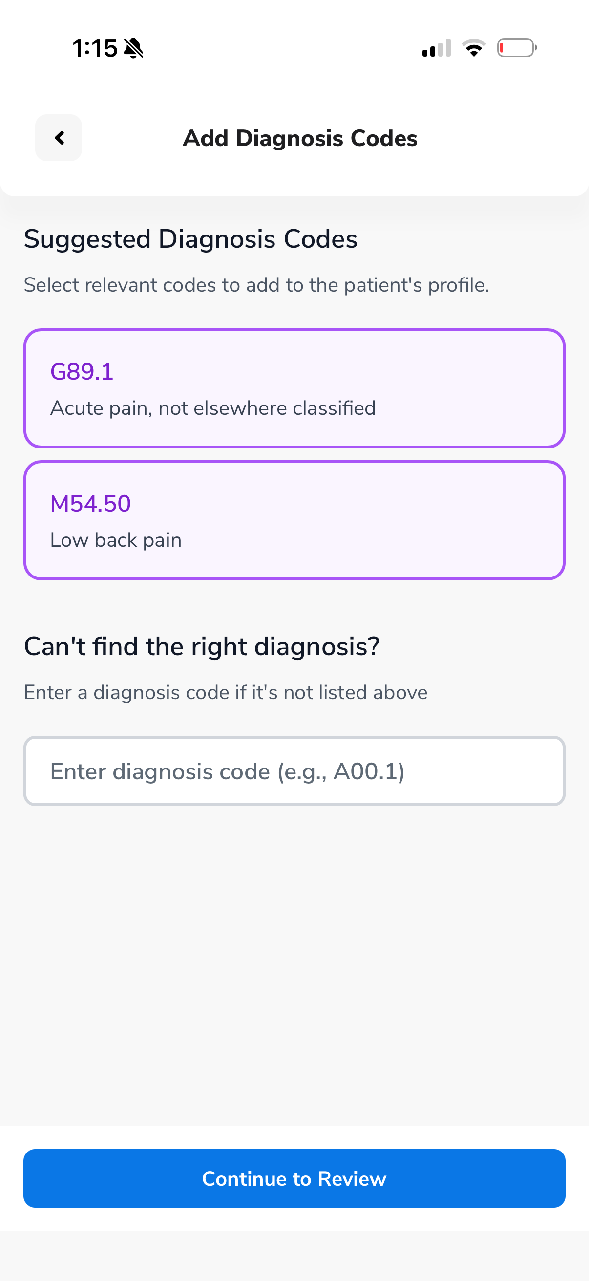Tap the Suggested Diagnosis Codes heading
The height and width of the screenshot is (1281, 589).
pos(190,239)
